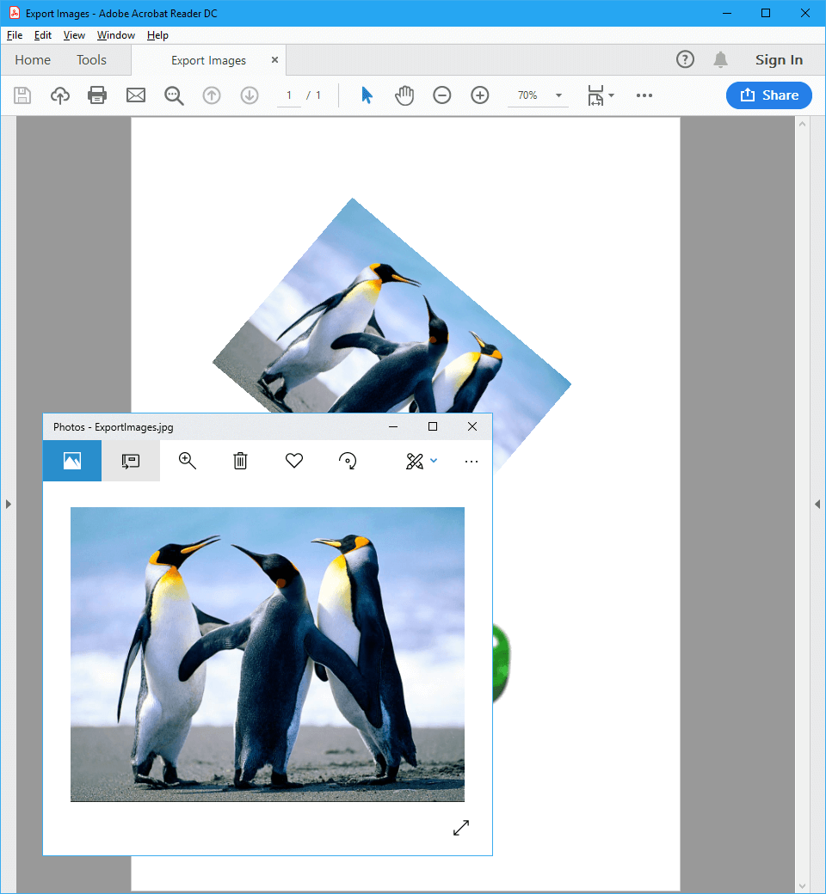The image size is (826, 894).
Task: Click the Print file icon
Action: coord(97,95)
